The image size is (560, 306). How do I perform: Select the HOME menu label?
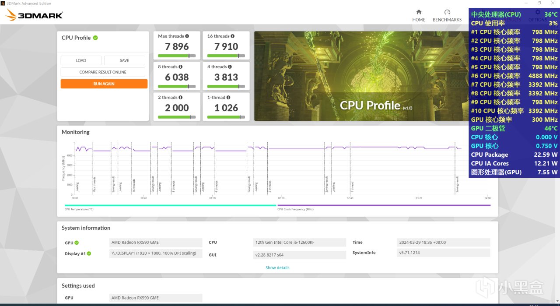pos(419,20)
